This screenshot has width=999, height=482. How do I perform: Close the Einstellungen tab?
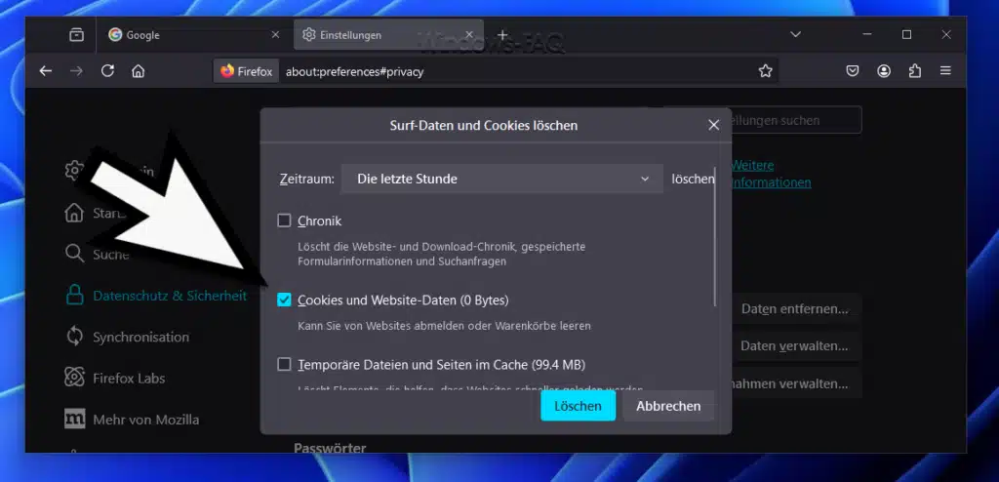point(469,34)
